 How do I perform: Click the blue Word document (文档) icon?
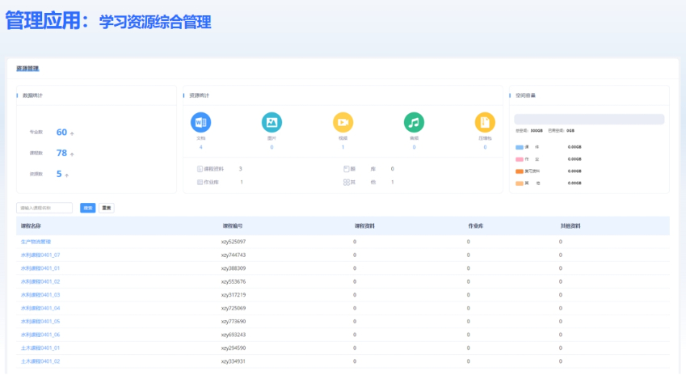200,122
